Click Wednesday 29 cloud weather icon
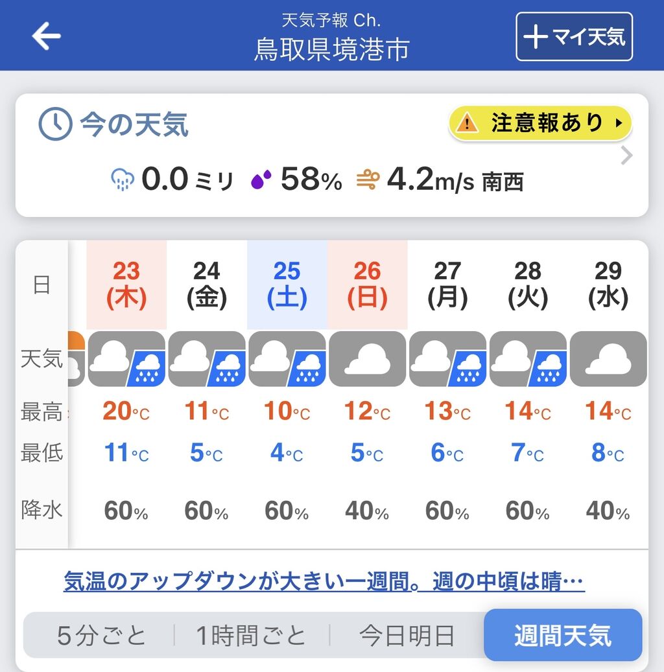Screen dimensions: 664x672 coord(608,359)
